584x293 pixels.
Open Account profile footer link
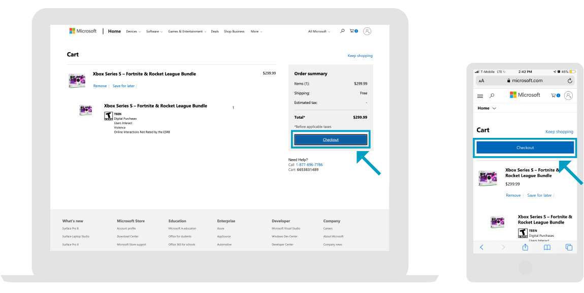coord(126,229)
